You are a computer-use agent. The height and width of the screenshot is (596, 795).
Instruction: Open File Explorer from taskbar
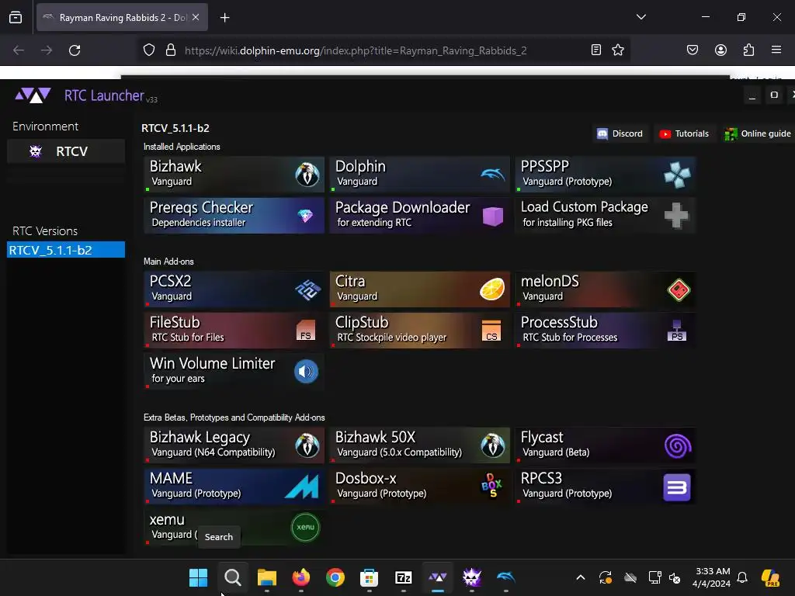267,577
